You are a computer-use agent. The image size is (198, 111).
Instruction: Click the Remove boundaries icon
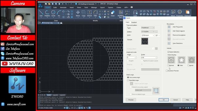(169, 35)
